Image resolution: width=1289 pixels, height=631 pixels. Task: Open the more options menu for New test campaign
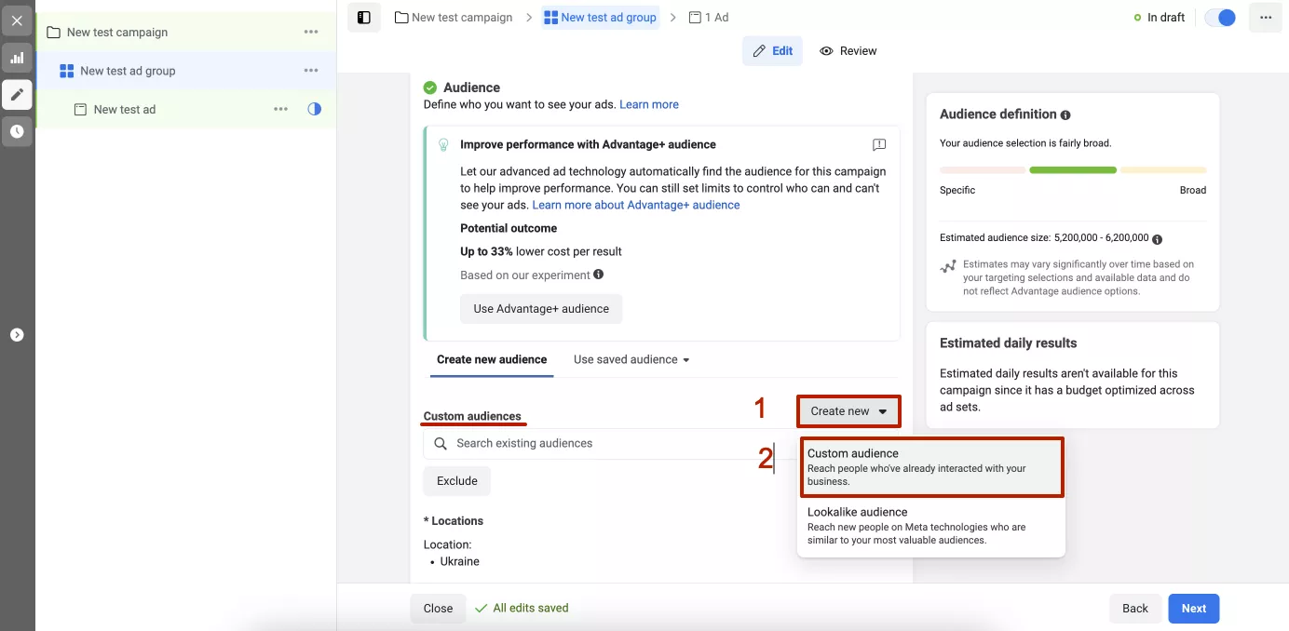(x=311, y=32)
